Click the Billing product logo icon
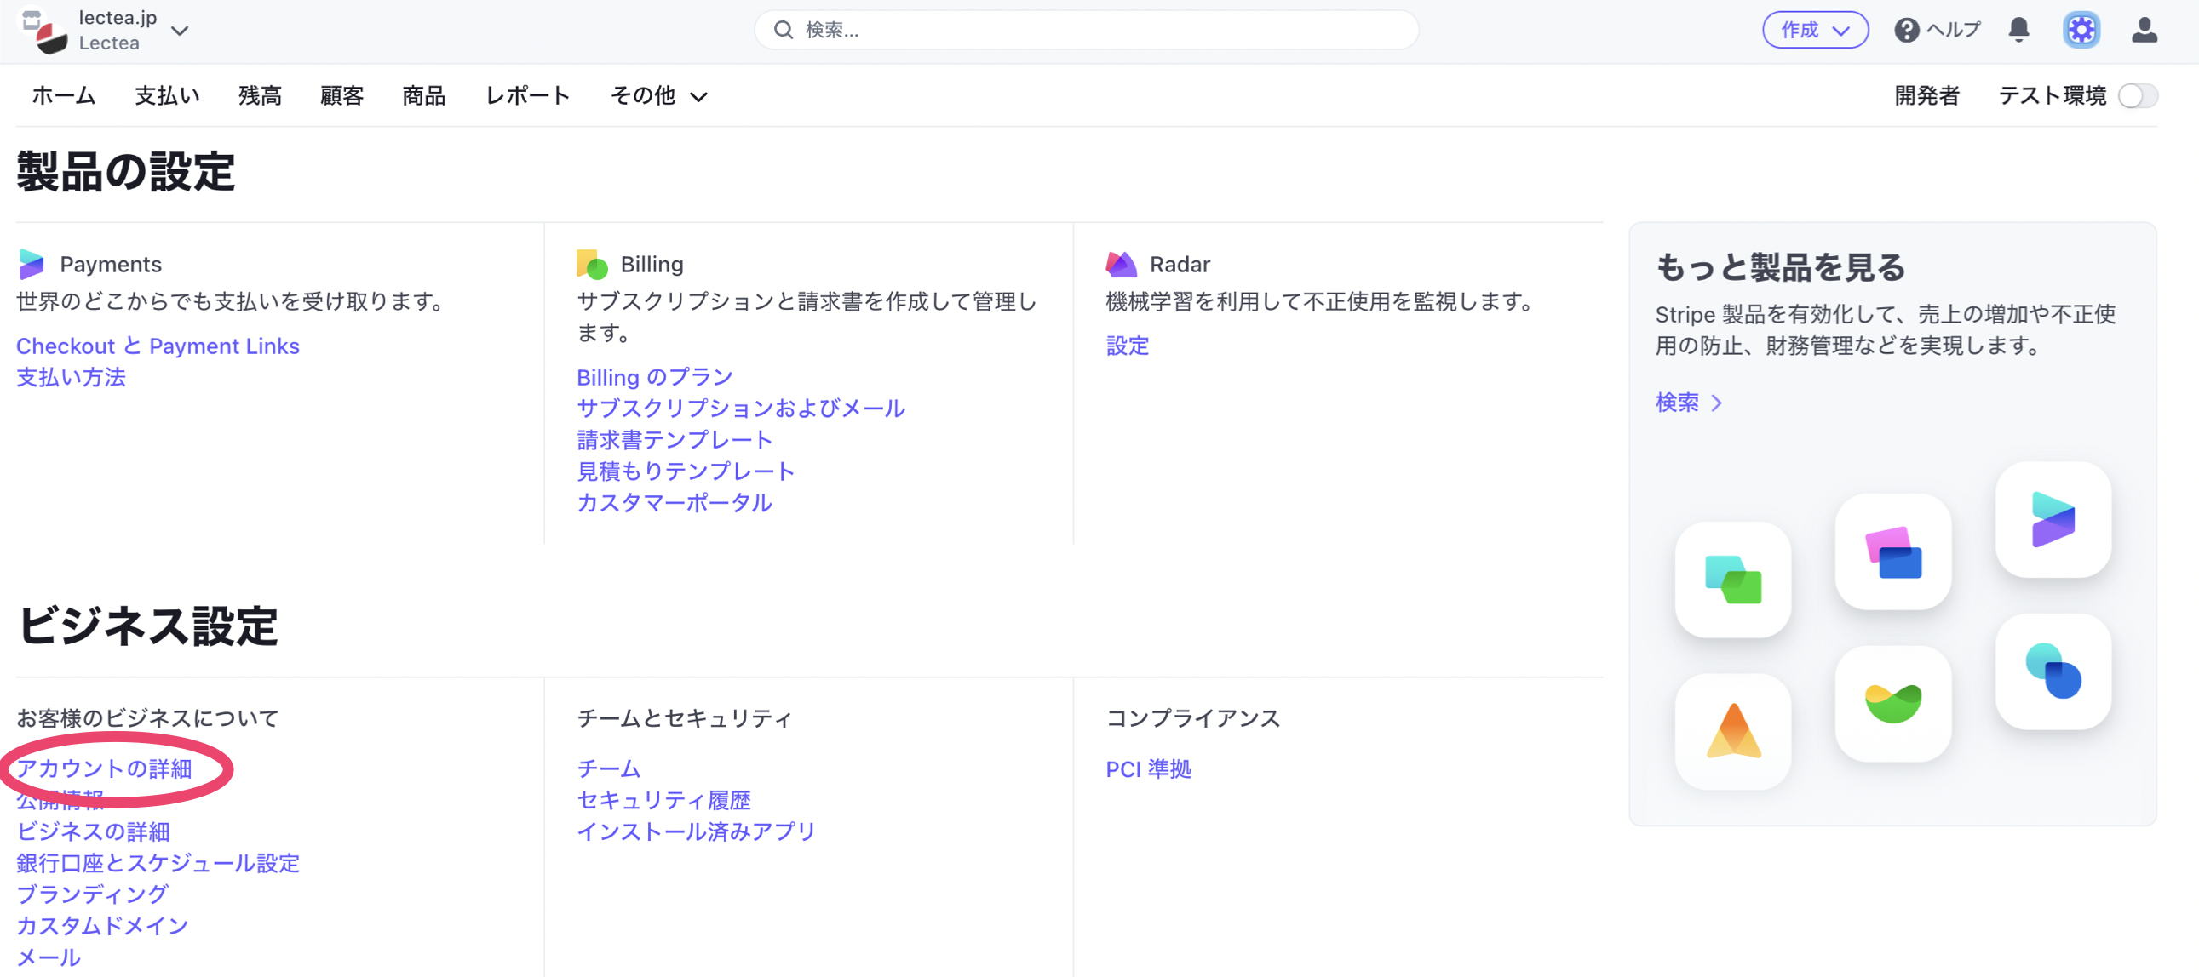 592,264
